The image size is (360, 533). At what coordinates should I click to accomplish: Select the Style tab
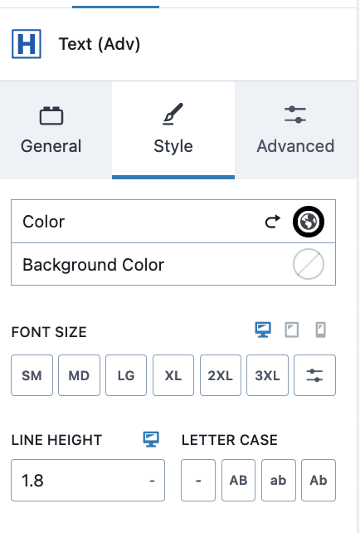[173, 130]
